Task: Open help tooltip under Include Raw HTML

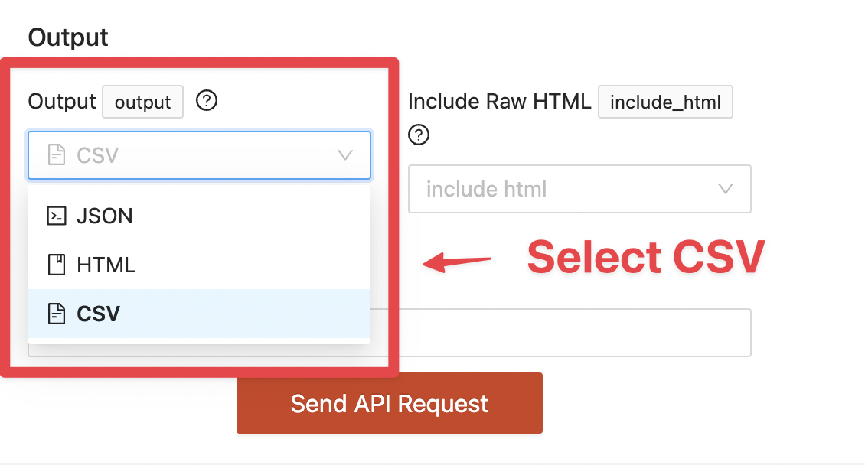Action: coord(419,135)
